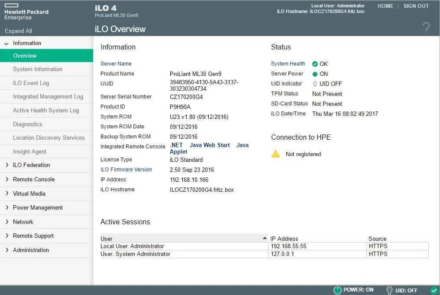Click the green health checkmark in footer
The width and height of the screenshot is (440, 295).
(x=434, y=290)
